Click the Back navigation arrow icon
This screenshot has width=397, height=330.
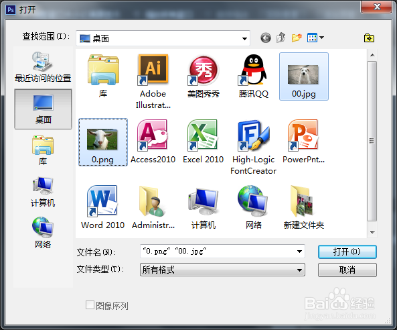tap(266, 38)
